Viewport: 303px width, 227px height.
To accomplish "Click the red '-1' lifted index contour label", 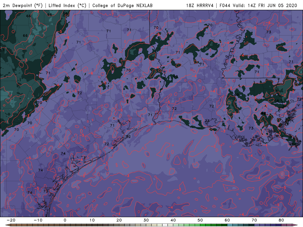I will 6,122.
